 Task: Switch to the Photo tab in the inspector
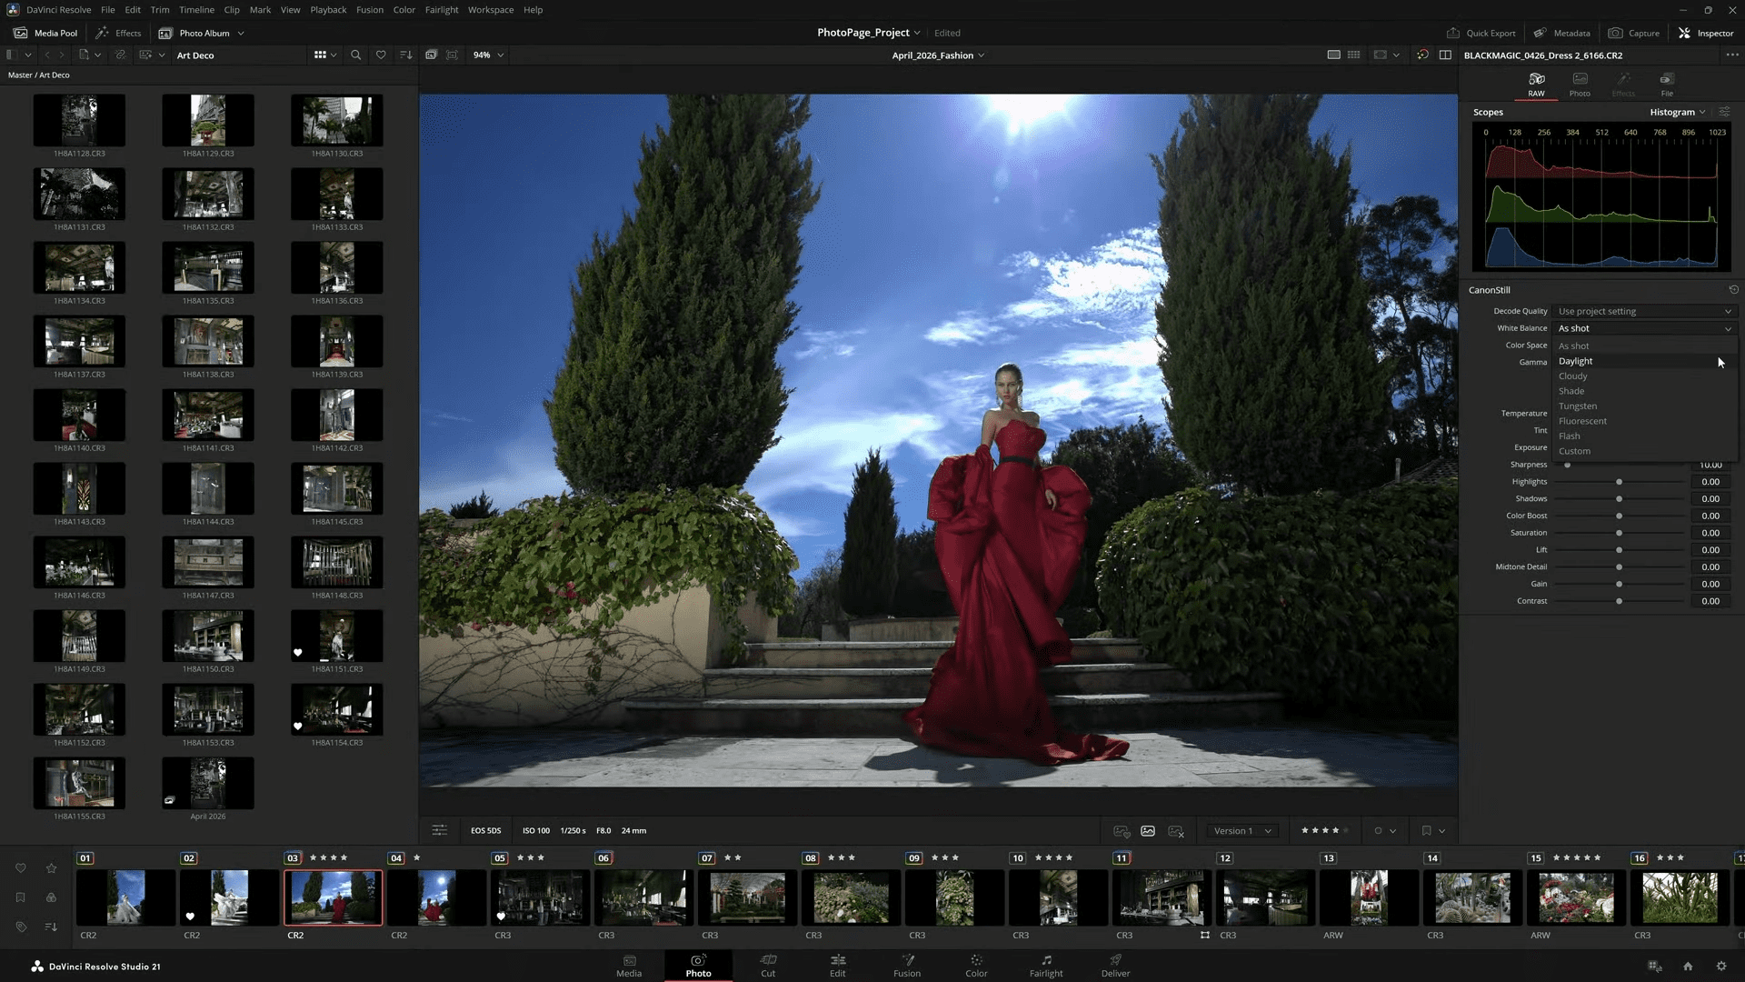[x=1579, y=84]
